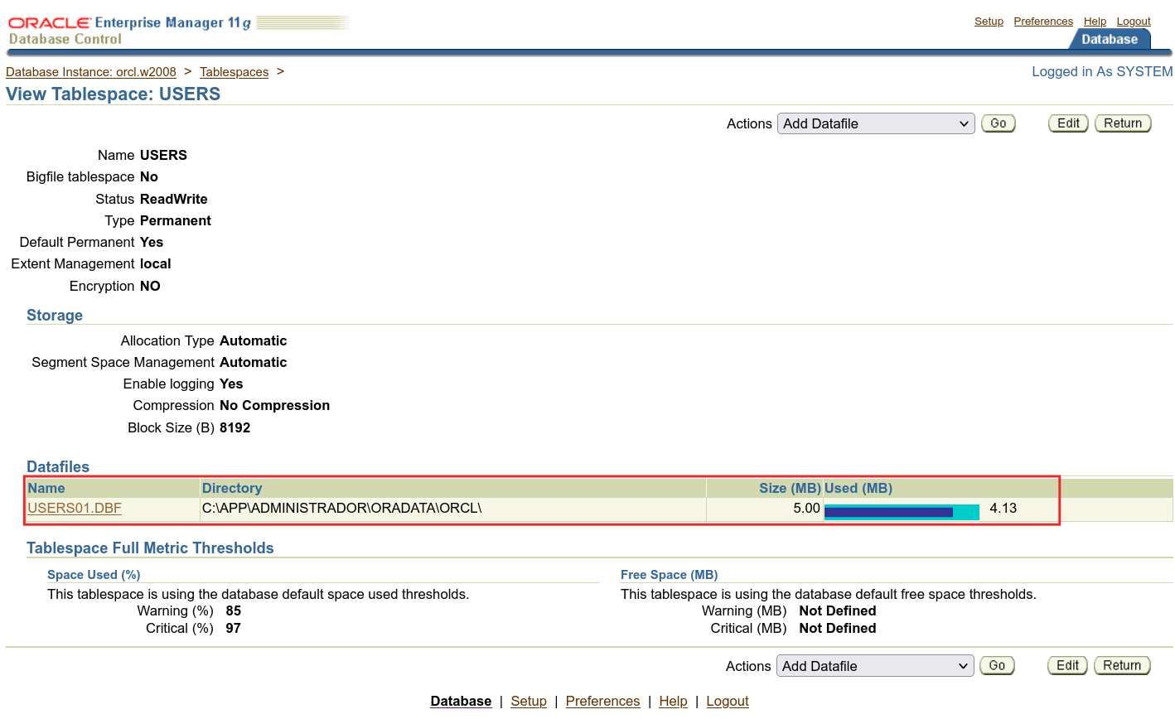Viewport: 1175px width, 719px height.
Task: Click the bottom Go button
Action: tap(997, 666)
